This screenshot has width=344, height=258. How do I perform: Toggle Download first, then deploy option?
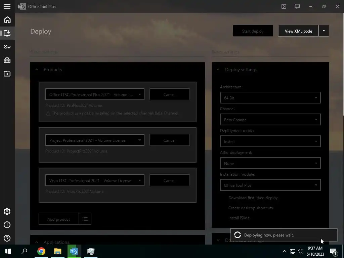click(253, 198)
